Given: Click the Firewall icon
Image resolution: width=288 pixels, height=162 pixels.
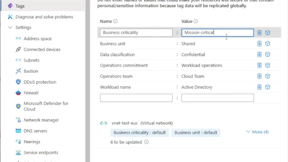Looking at the screenshot, I should tap(18, 93).
